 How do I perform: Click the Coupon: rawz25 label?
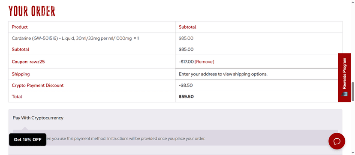pyautogui.click(x=28, y=62)
